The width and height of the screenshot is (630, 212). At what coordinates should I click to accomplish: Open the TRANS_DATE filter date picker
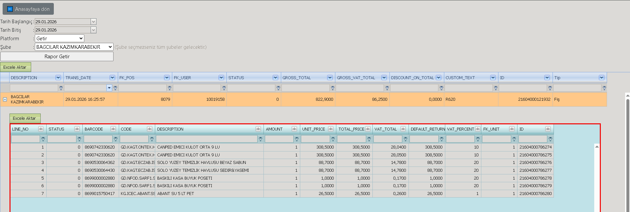(109, 88)
